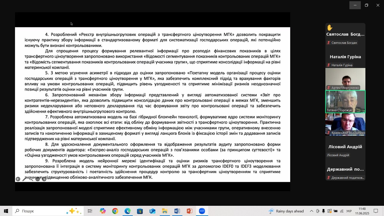Go to previous slide arrow in presentation
The width and height of the screenshot is (384, 216).
[18, 179]
